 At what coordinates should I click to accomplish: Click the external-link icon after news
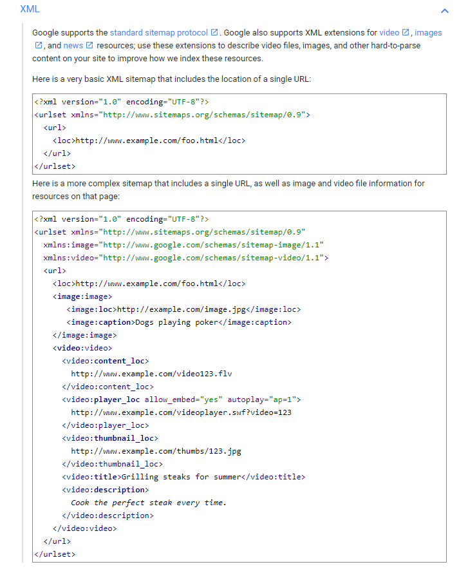(89, 45)
